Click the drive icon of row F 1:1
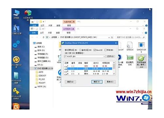164x118 pixels. click(66, 66)
